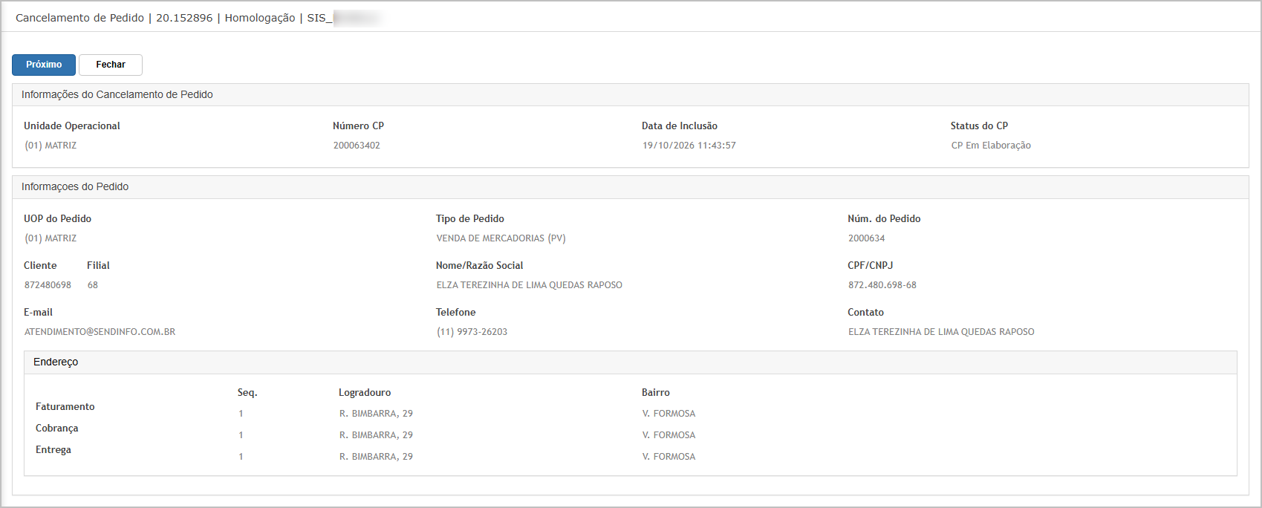Select the name under Nome/Razão Social
The image size is (1262, 508).
(530, 285)
